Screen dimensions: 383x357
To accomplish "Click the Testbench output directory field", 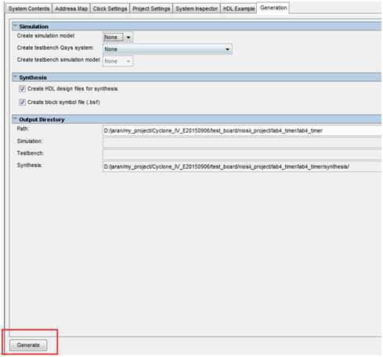I will point(242,155).
